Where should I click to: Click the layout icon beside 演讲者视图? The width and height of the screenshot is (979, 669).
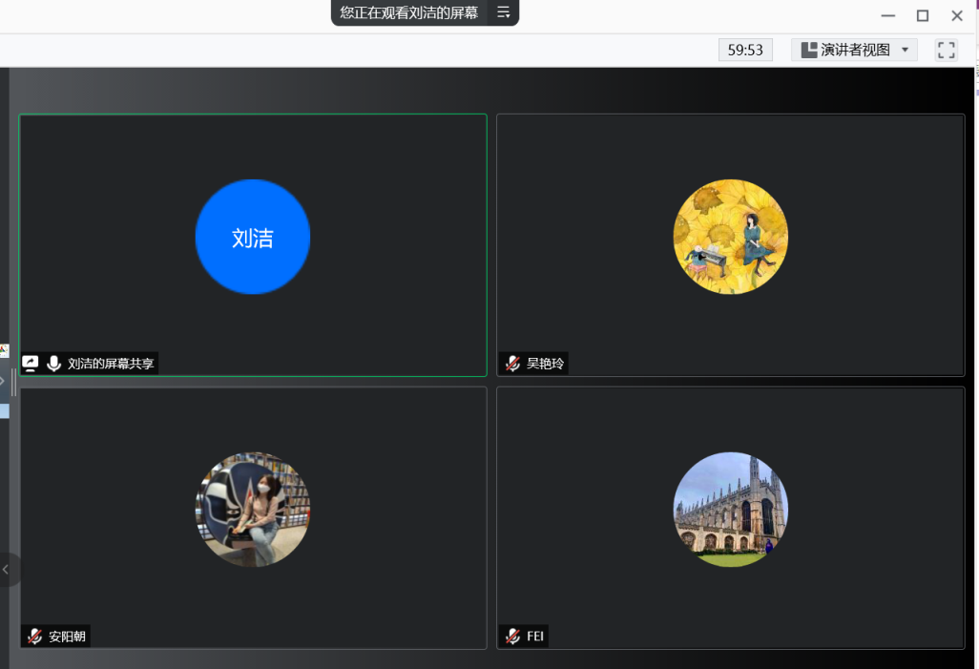pyautogui.click(x=808, y=50)
